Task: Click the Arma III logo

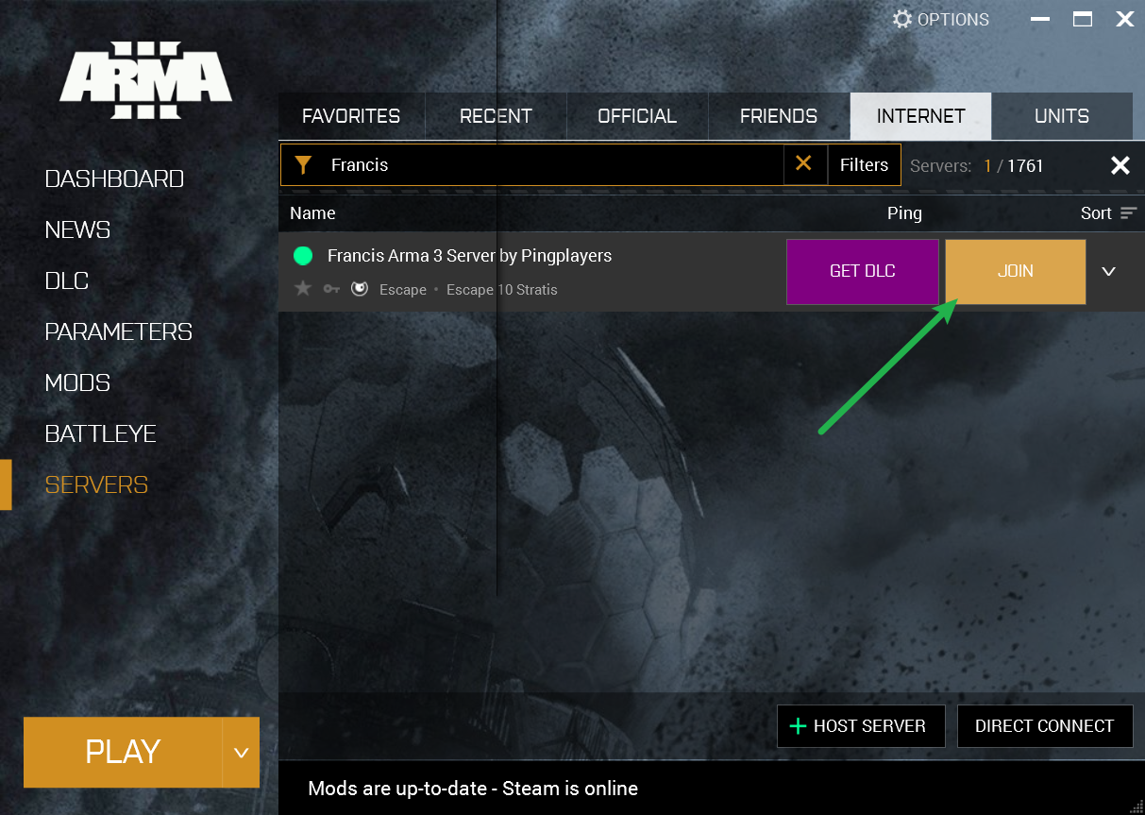Action: coord(146,81)
